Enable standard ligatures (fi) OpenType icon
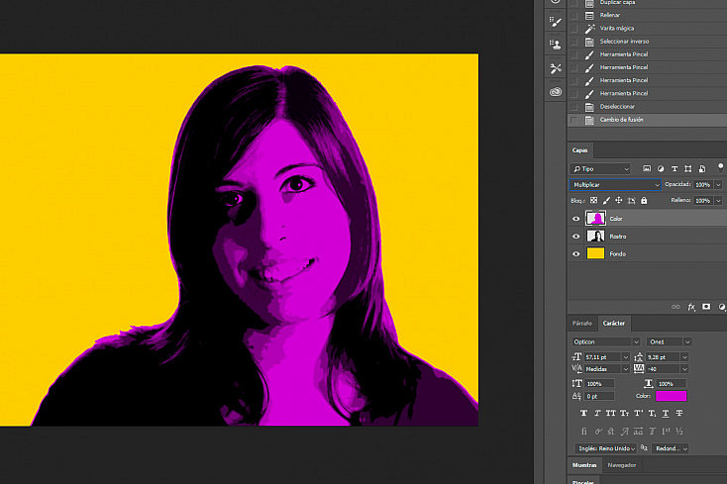This screenshot has width=727, height=484. [583, 432]
